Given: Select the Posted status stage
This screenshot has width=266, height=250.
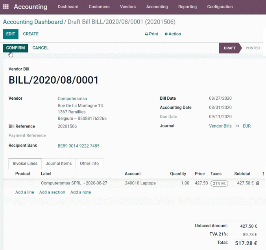Looking at the screenshot, I should (x=253, y=48).
